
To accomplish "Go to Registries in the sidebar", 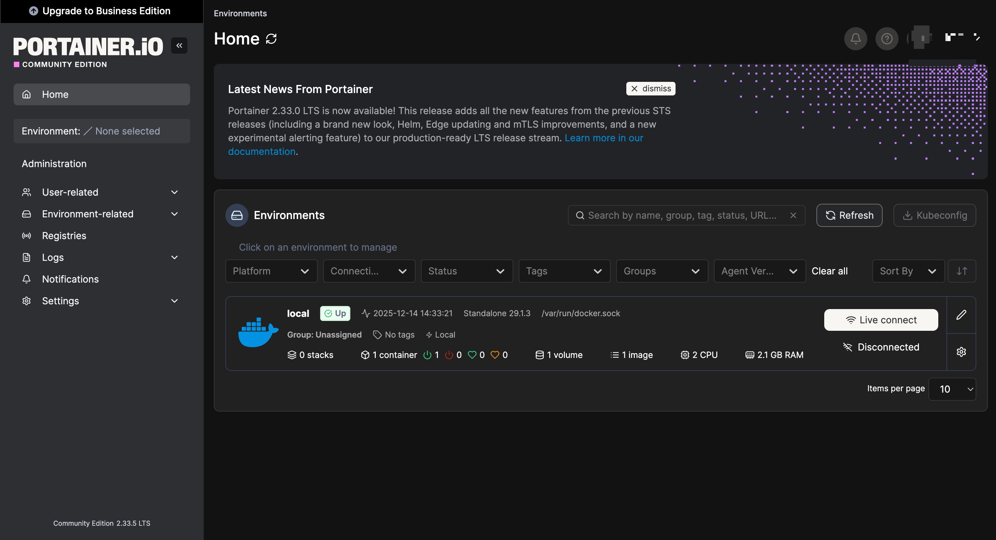I will click(x=64, y=236).
